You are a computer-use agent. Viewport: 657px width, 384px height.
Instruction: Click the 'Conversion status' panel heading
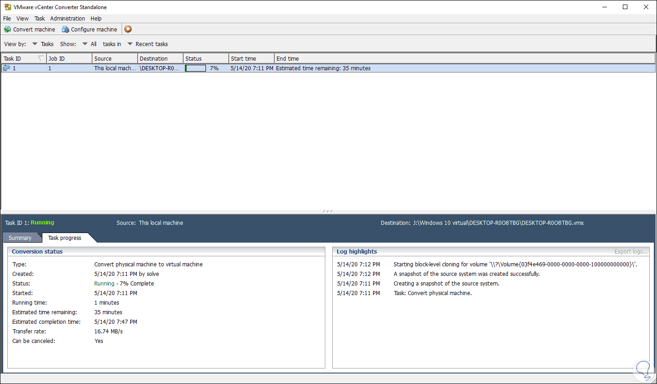click(37, 252)
